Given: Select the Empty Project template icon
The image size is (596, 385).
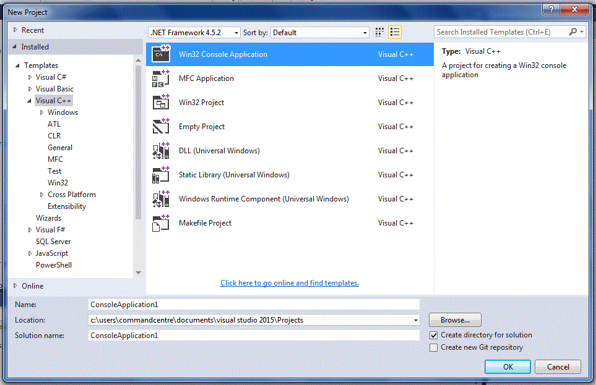Looking at the screenshot, I should coord(160,127).
